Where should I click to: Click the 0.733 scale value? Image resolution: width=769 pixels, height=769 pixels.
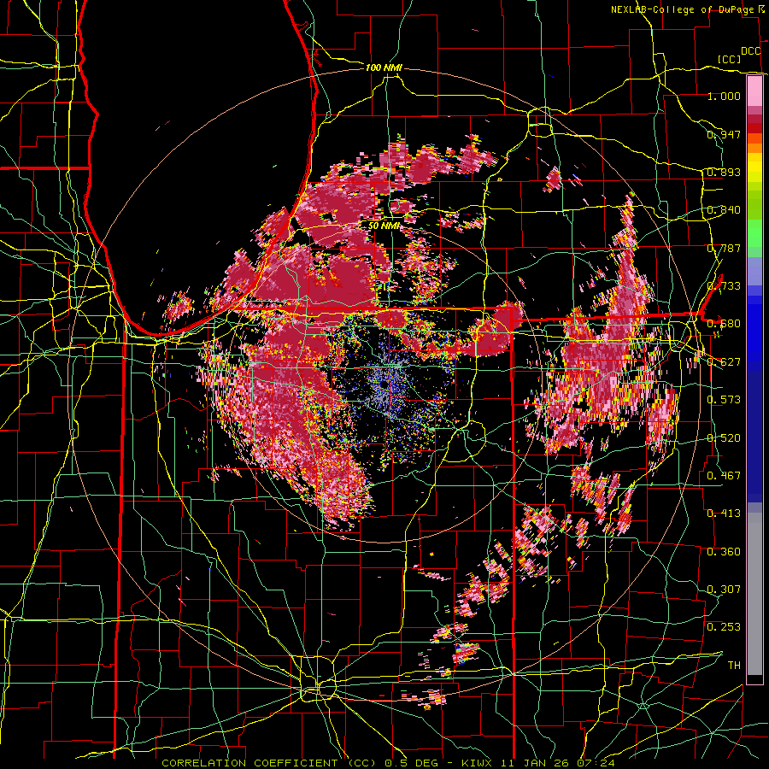coord(724,286)
